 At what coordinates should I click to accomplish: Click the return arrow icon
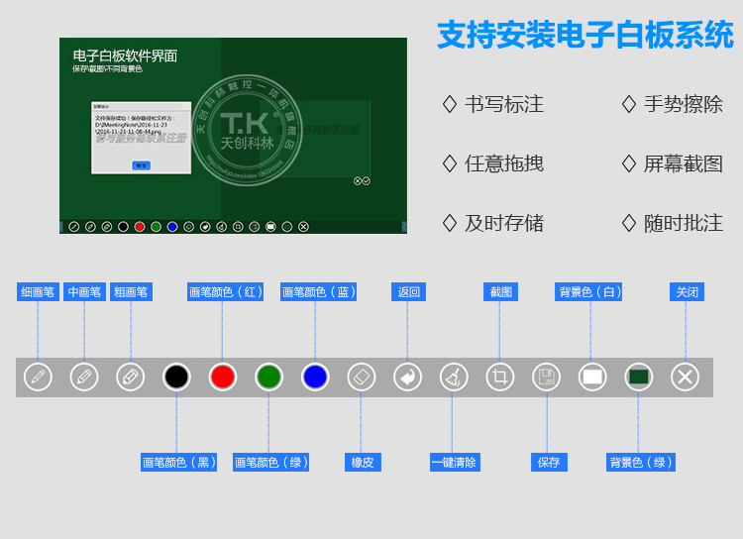407,377
